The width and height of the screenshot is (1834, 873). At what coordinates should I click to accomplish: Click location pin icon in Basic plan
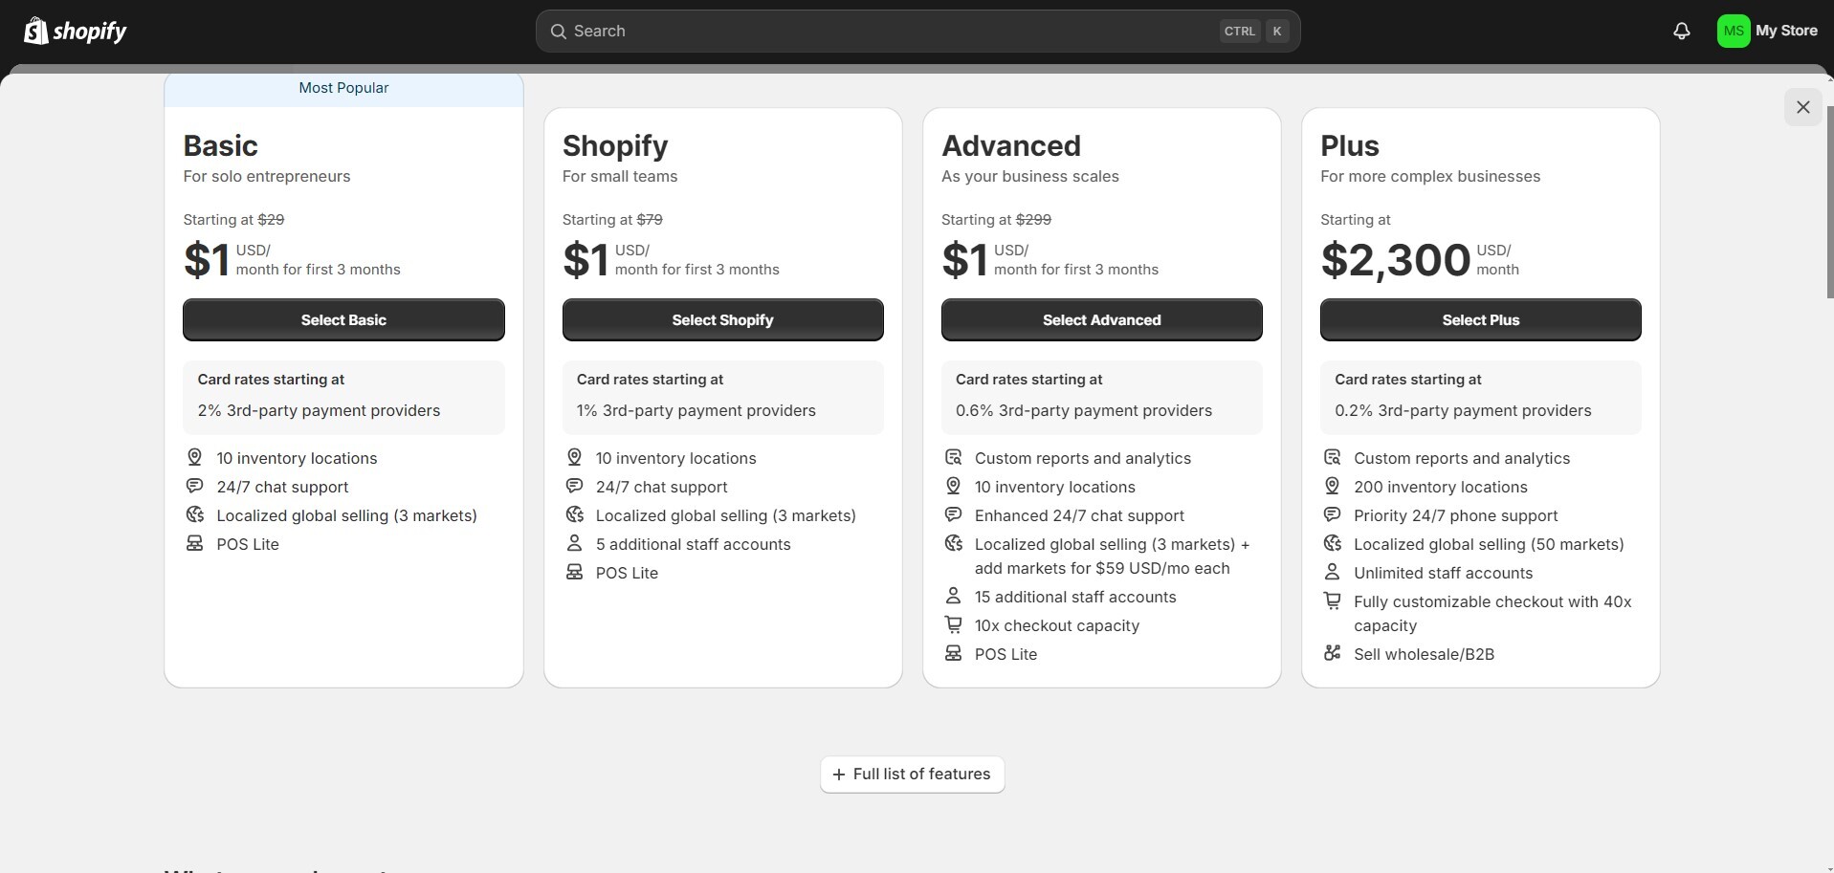coord(194,458)
